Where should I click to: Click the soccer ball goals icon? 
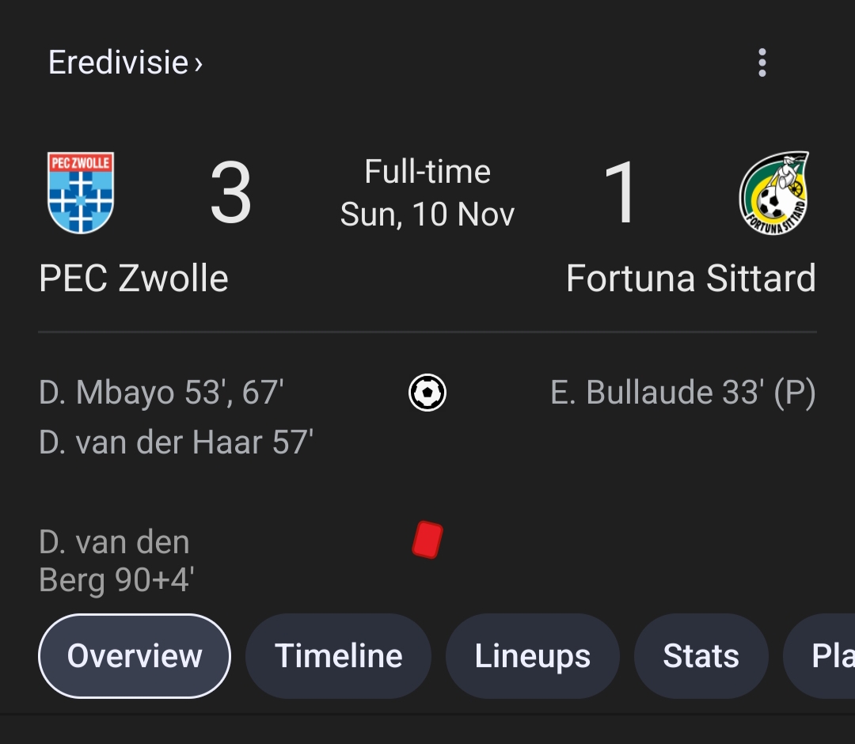427,393
